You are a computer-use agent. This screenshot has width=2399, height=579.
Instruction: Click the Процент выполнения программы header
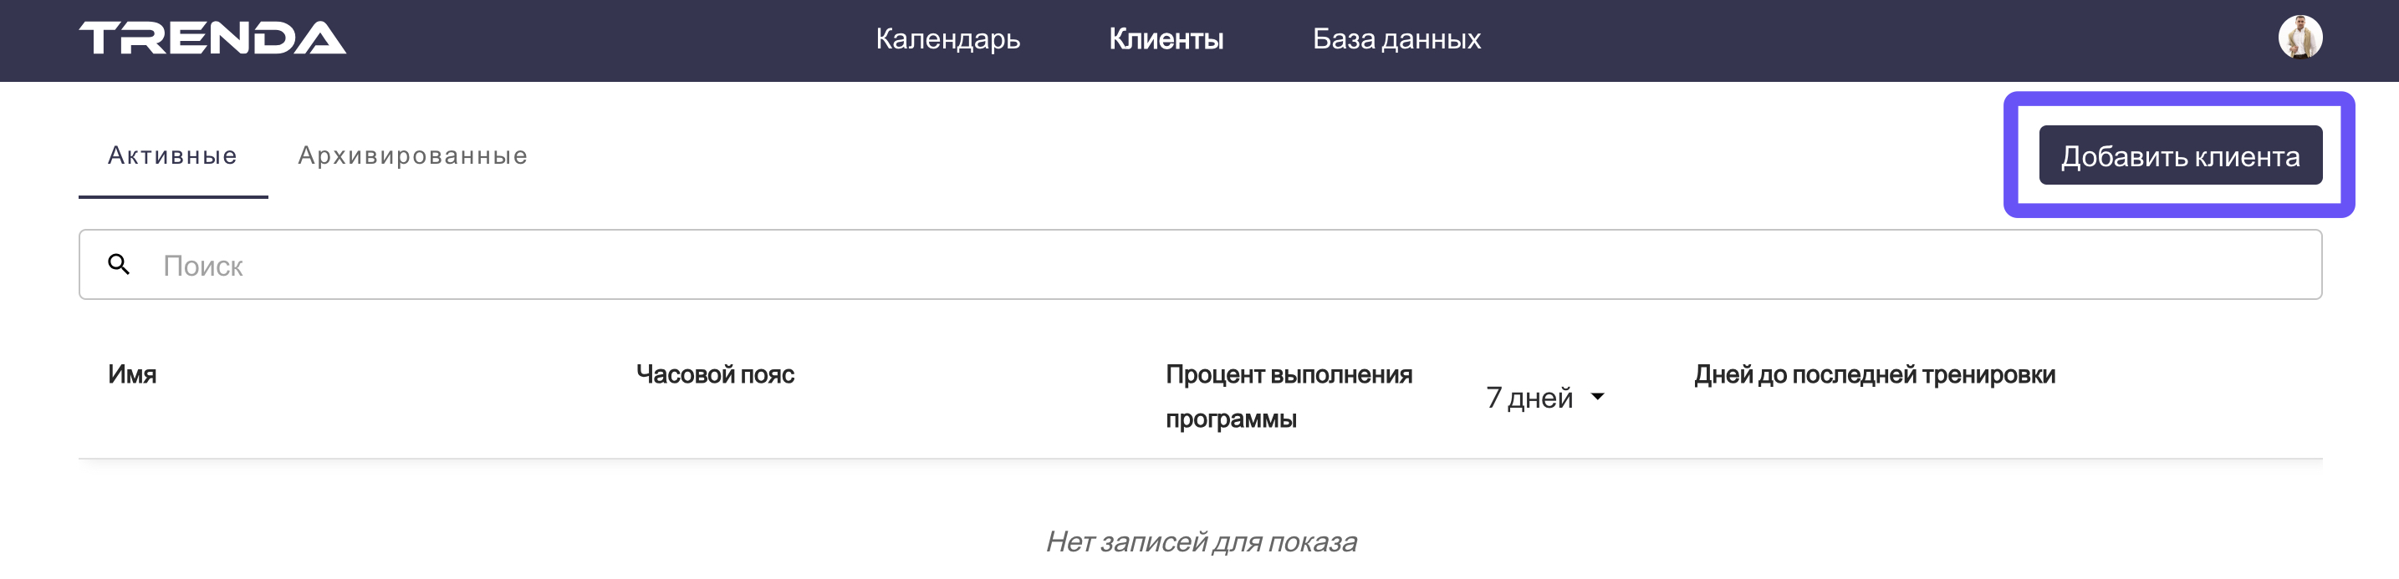(x=1288, y=396)
